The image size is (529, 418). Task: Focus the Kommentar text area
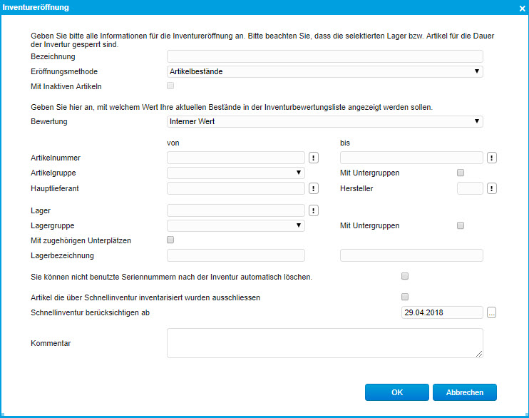[x=324, y=343]
